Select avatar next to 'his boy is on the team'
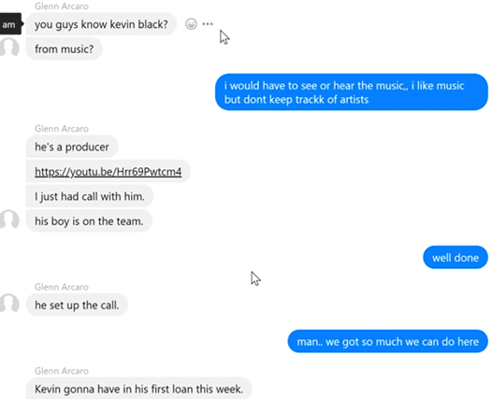Screen dimensions: 491x399 tap(9, 219)
